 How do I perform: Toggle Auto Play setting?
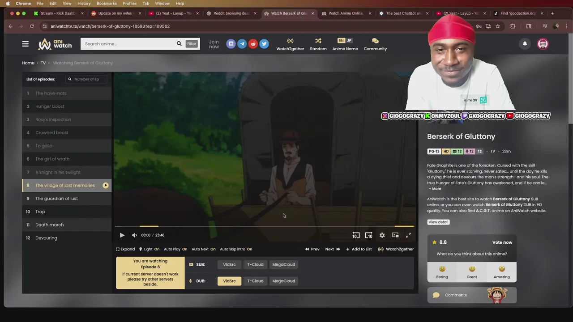click(x=175, y=249)
